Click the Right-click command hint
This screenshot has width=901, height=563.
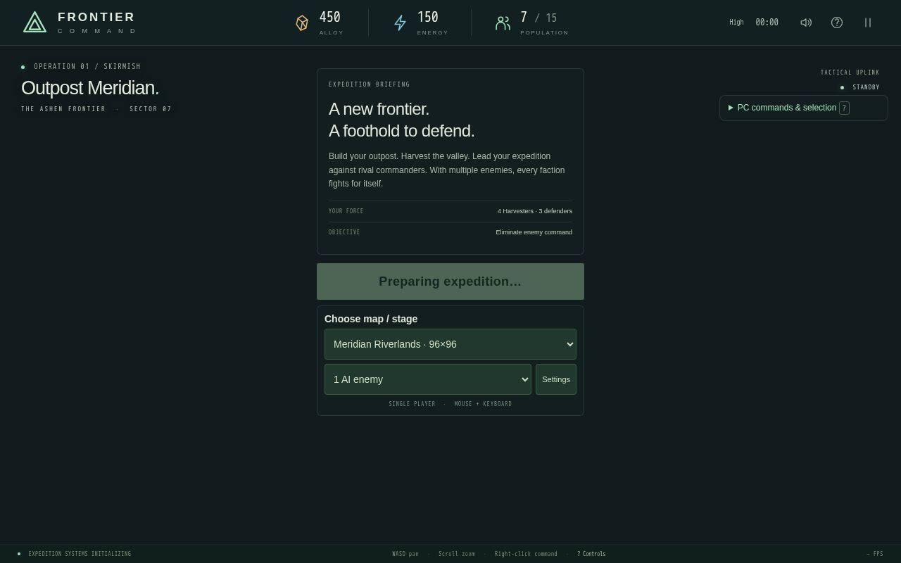[x=526, y=554]
